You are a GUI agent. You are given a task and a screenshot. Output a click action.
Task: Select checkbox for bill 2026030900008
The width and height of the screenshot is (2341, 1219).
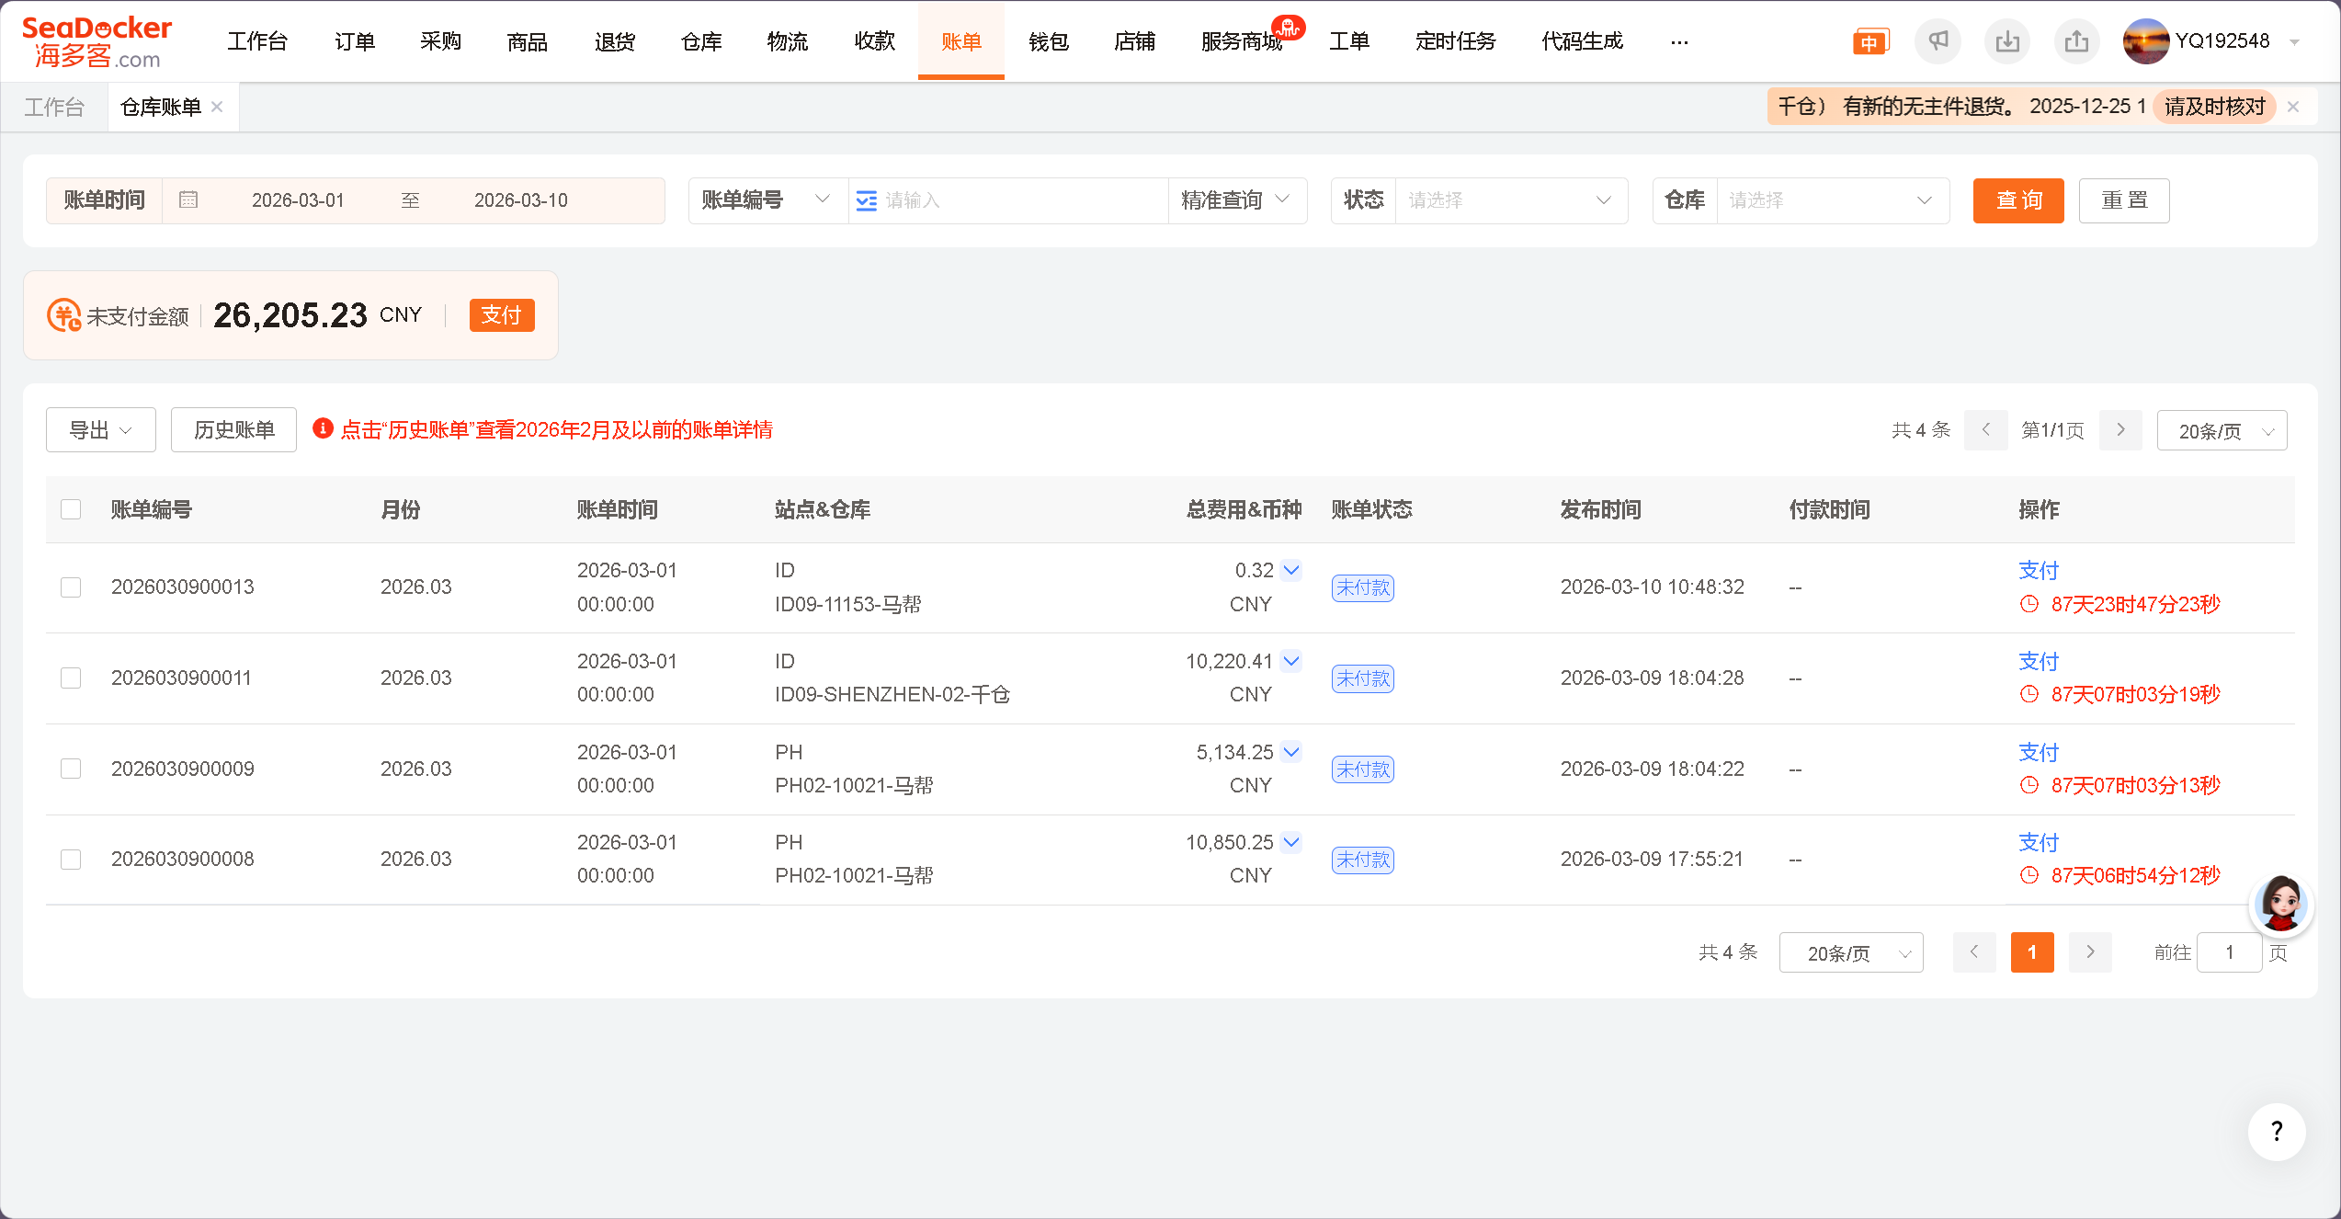[71, 860]
